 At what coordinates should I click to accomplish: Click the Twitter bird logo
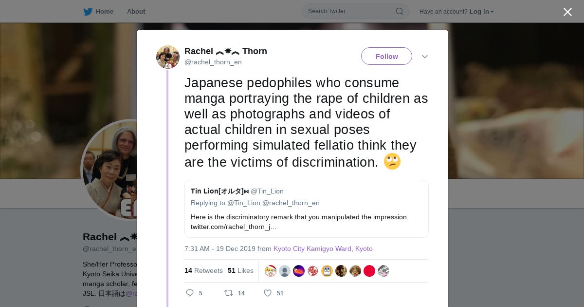click(x=88, y=12)
